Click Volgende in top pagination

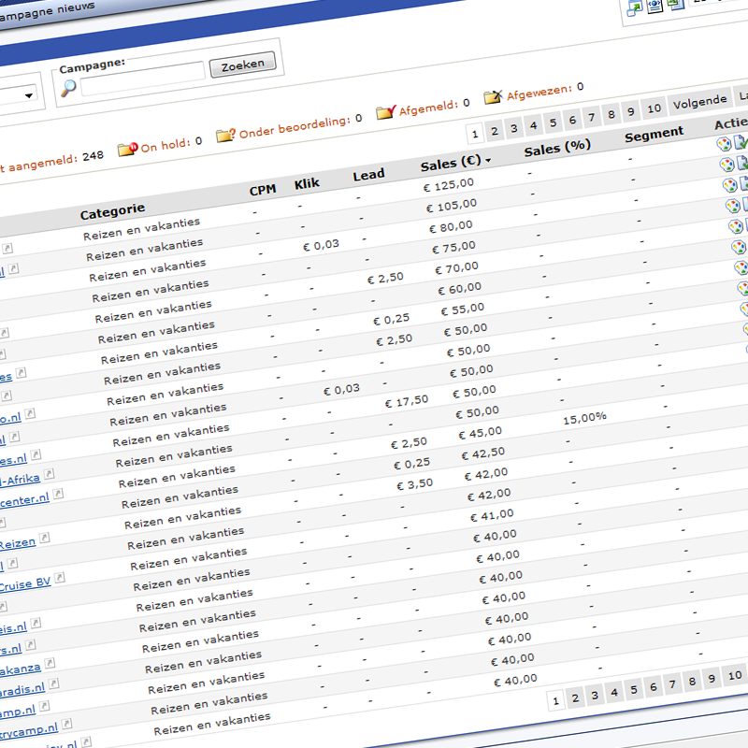coord(699,102)
